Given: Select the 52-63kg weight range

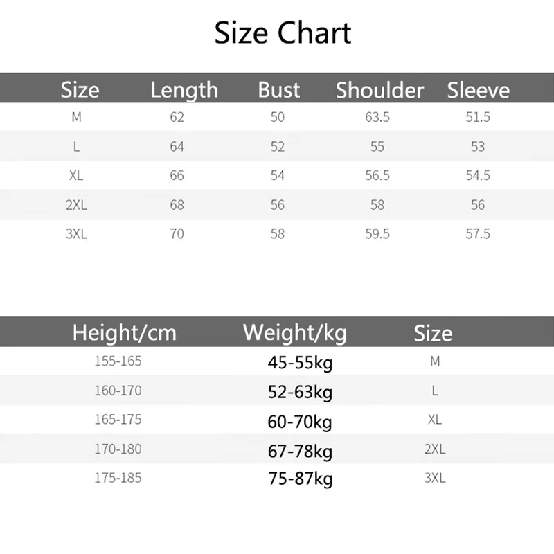Looking at the screenshot, I should click(x=300, y=393).
